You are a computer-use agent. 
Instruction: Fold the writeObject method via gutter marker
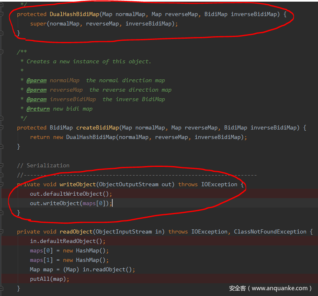point(2,185)
